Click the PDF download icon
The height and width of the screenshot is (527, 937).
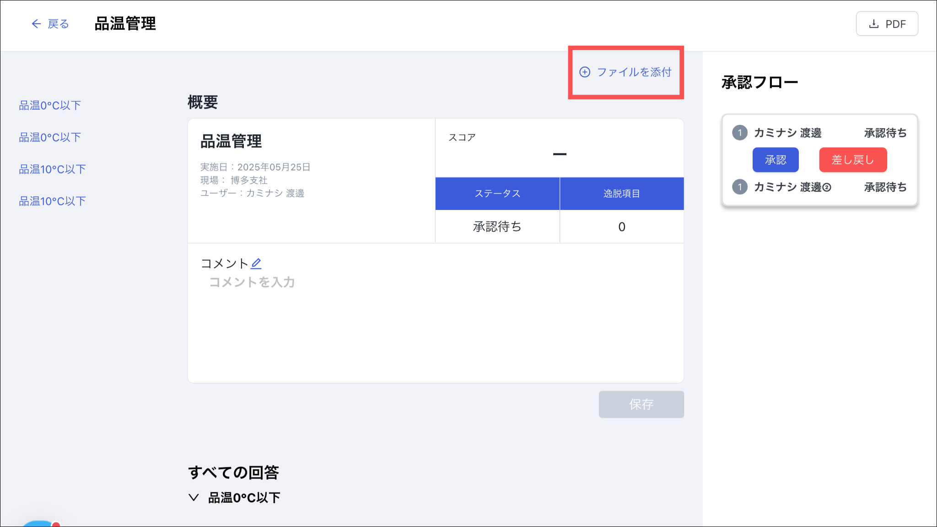[x=874, y=24]
